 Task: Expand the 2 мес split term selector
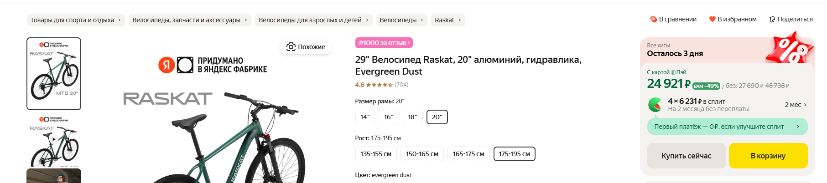click(x=796, y=105)
